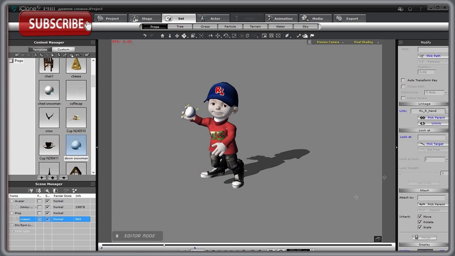
Task: Click the Subscribe button
Action: [x=55, y=23]
